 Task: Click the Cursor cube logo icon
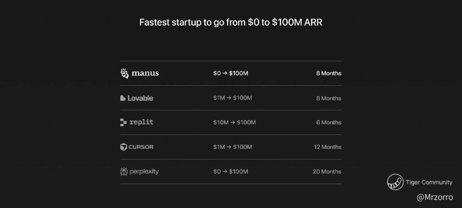point(124,147)
